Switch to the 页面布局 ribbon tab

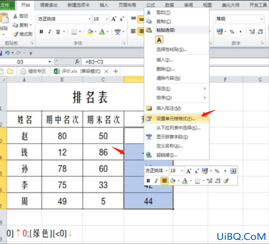[x=127, y=5]
